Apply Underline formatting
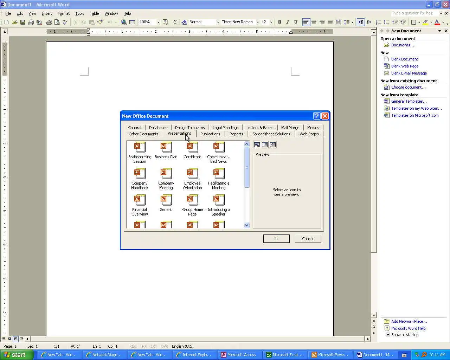Screen dimensions: 450x360 pyautogui.click(x=296, y=22)
